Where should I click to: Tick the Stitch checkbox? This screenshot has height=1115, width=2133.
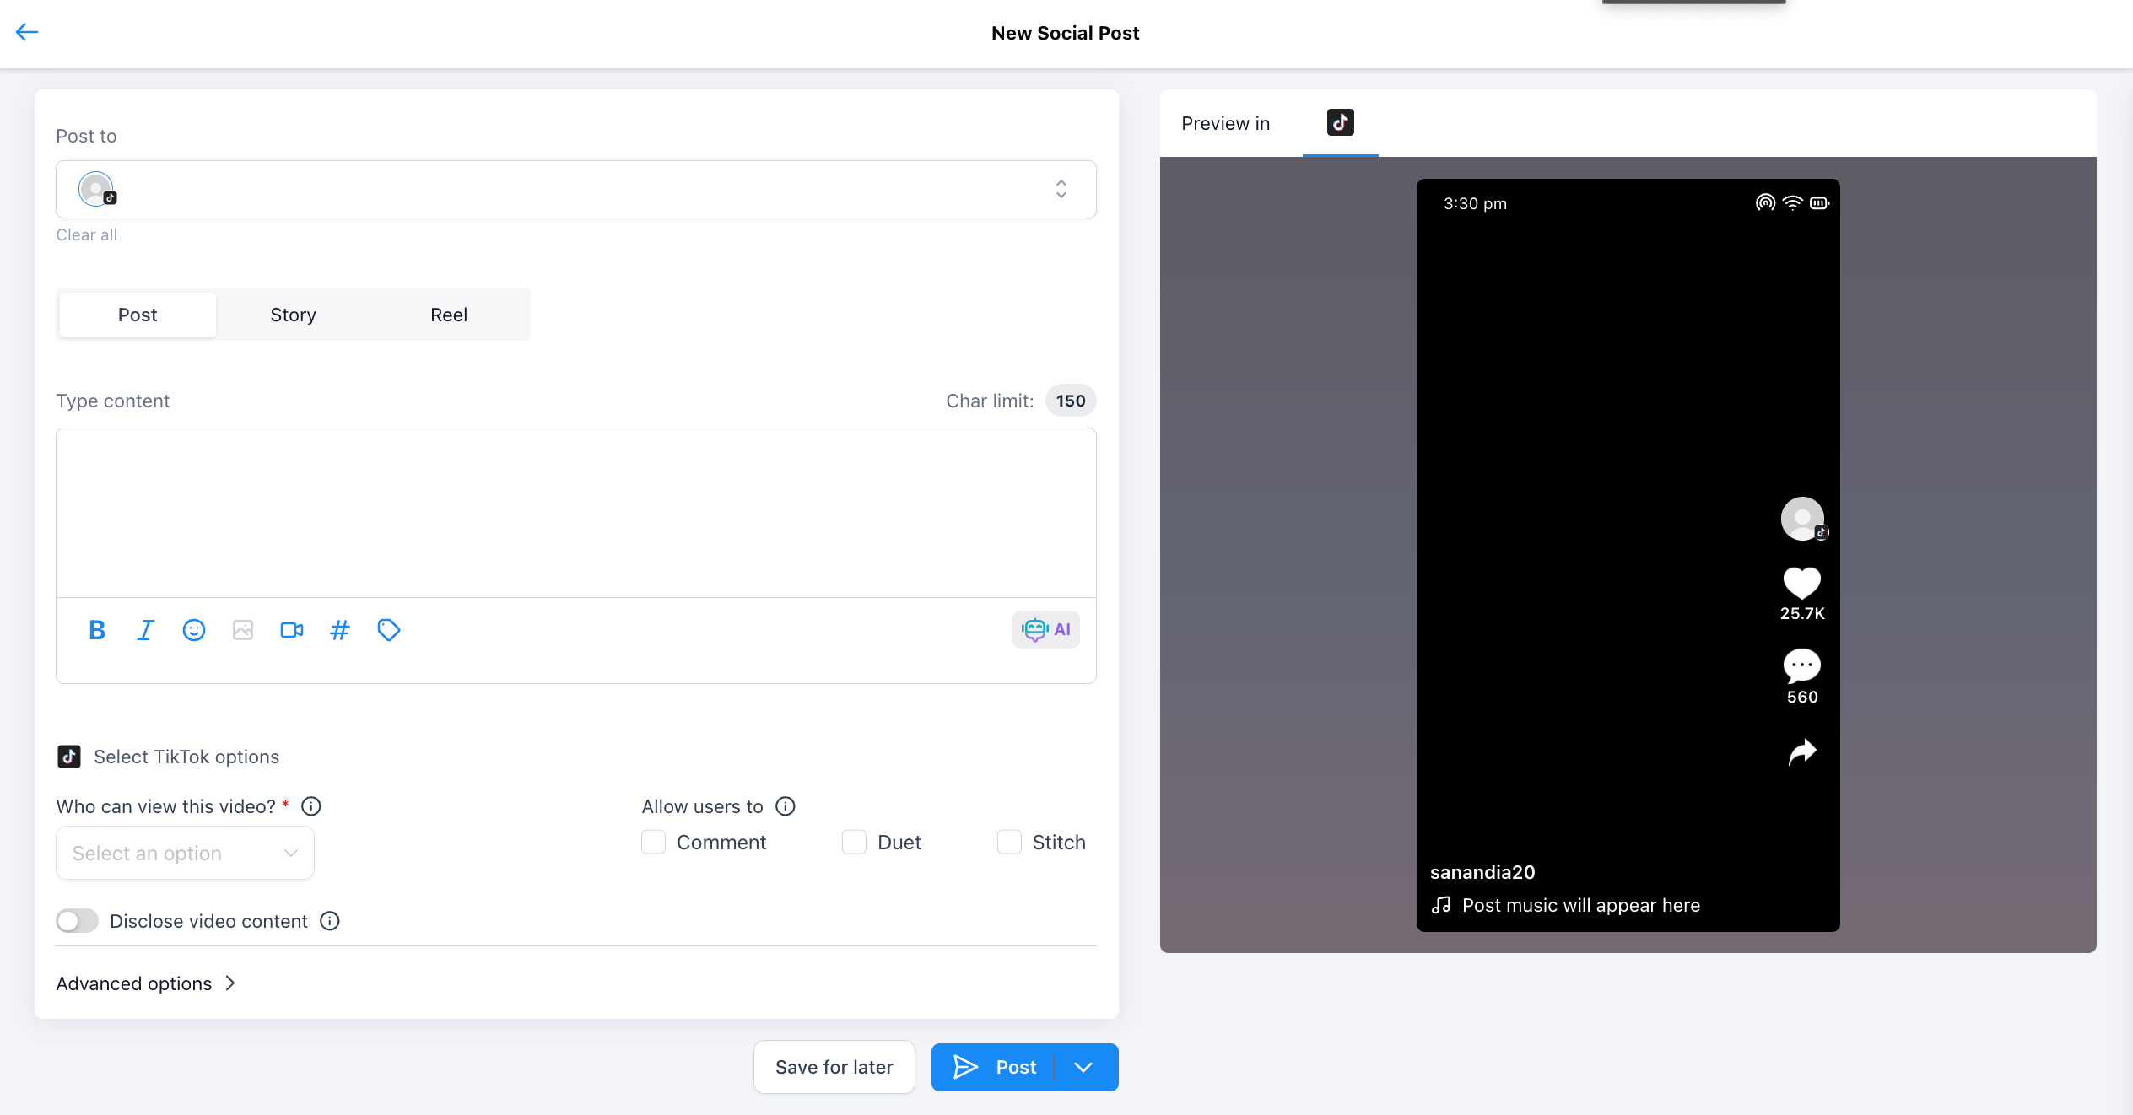coord(1009,842)
